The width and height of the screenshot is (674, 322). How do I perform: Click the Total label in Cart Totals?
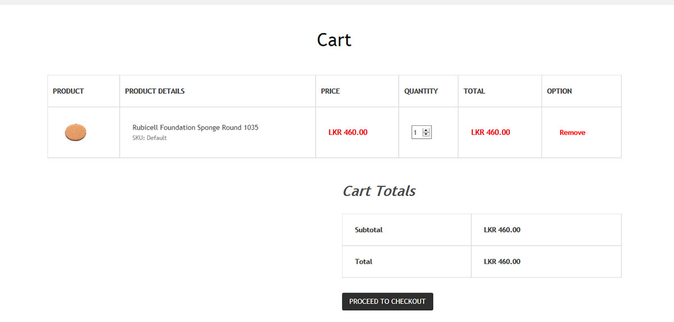click(363, 262)
